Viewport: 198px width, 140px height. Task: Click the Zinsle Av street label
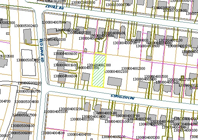tap(55, 7)
